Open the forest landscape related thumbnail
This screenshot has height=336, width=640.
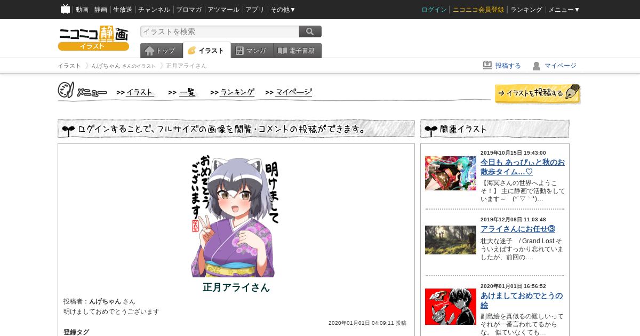pyautogui.click(x=451, y=240)
